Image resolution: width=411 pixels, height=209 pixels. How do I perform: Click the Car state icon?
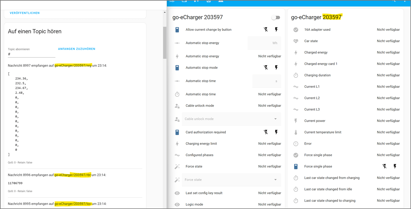(296, 41)
